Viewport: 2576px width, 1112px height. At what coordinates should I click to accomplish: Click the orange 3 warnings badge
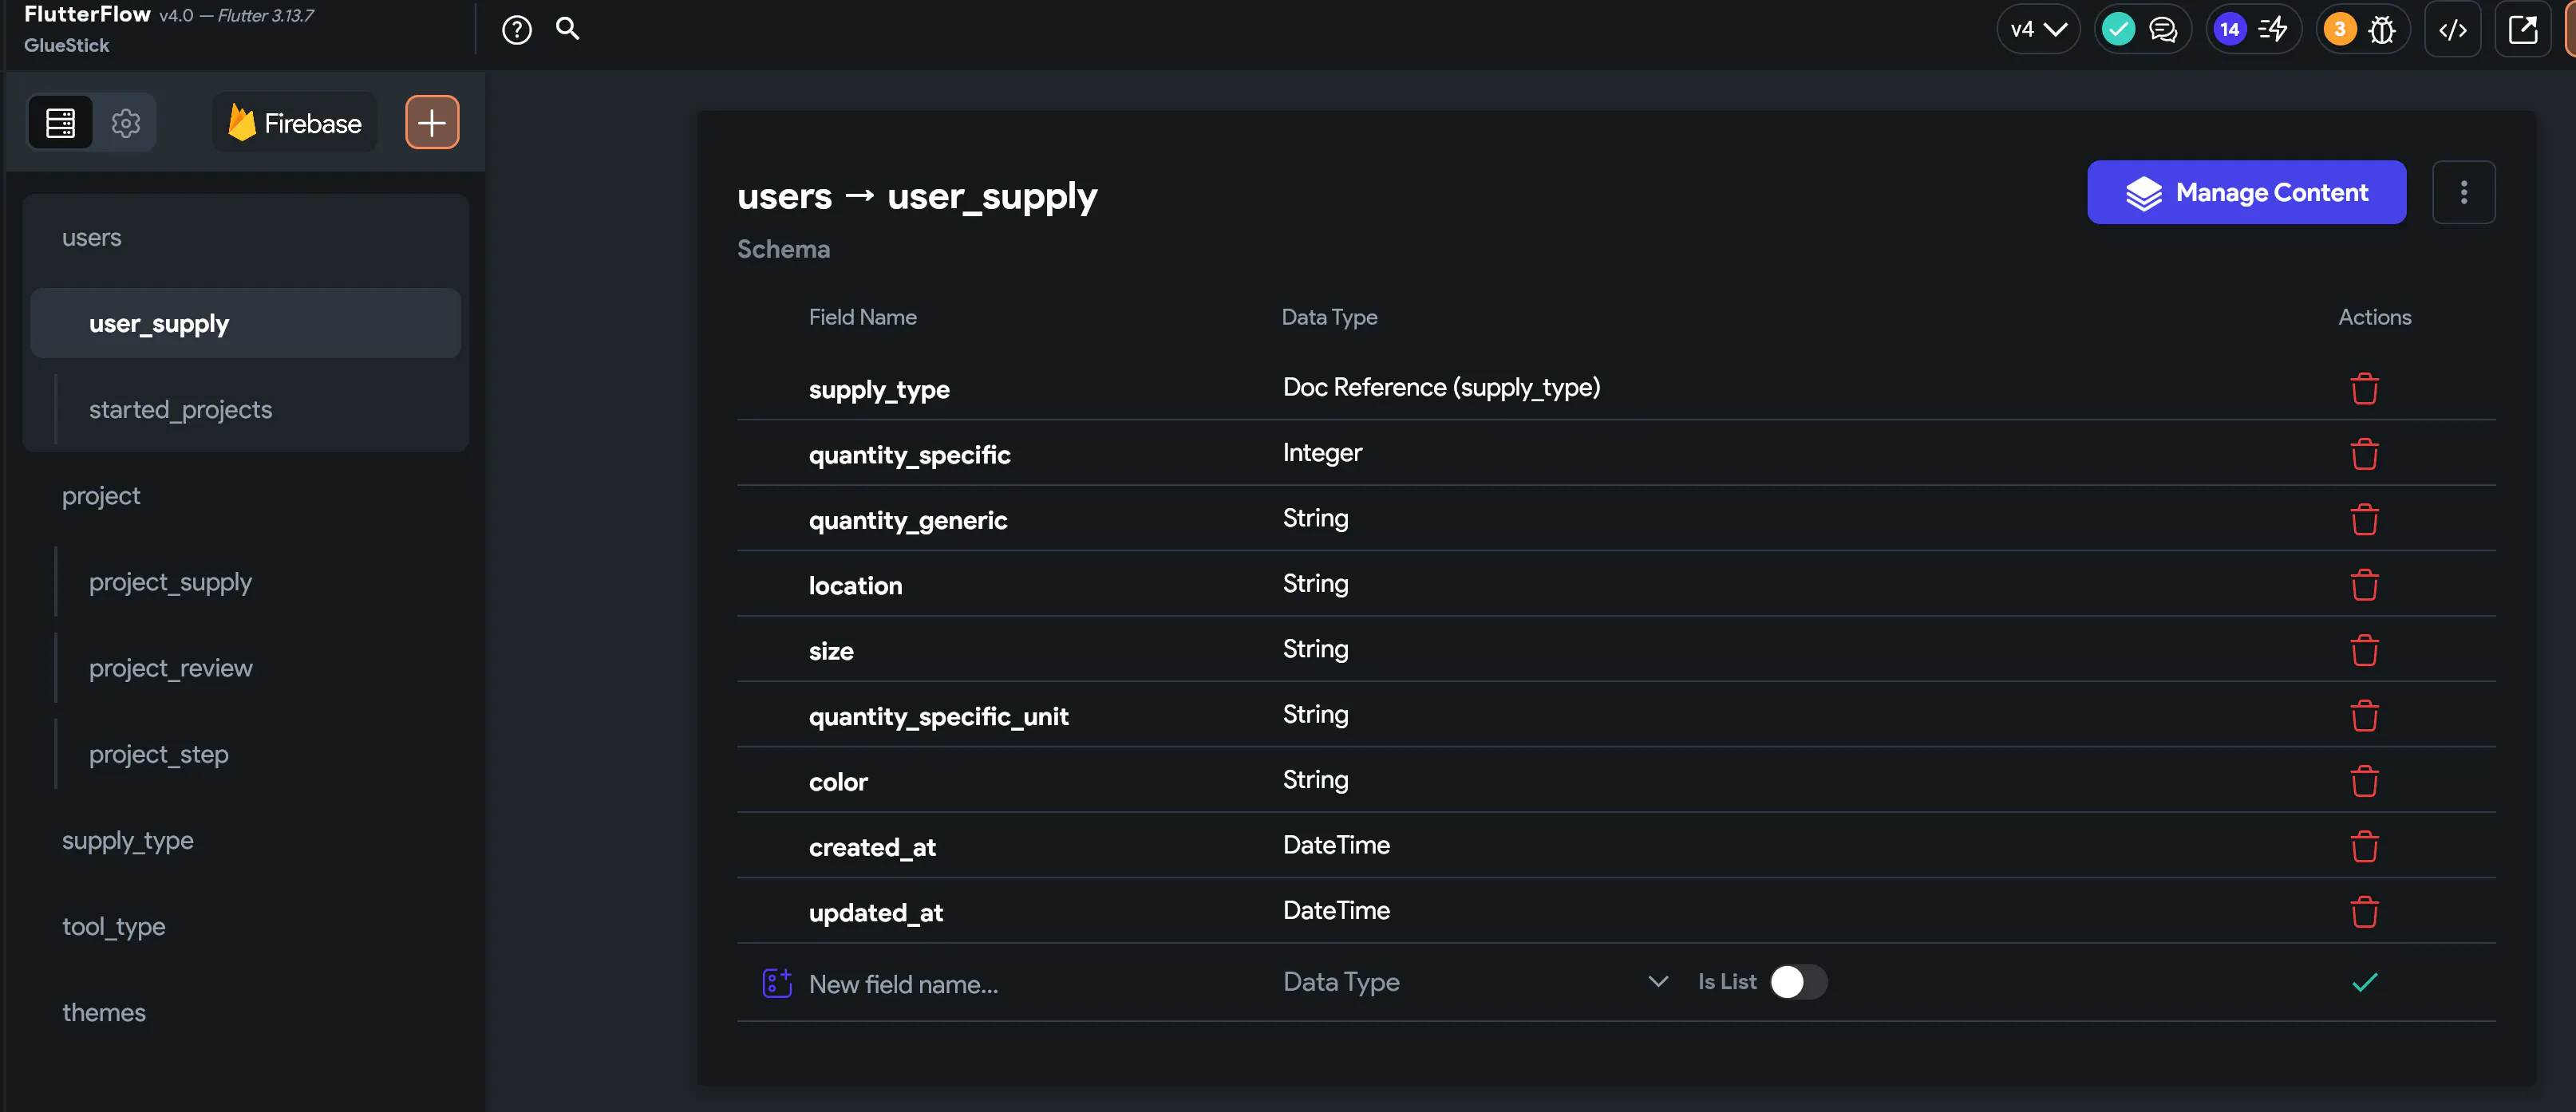(2339, 30)
